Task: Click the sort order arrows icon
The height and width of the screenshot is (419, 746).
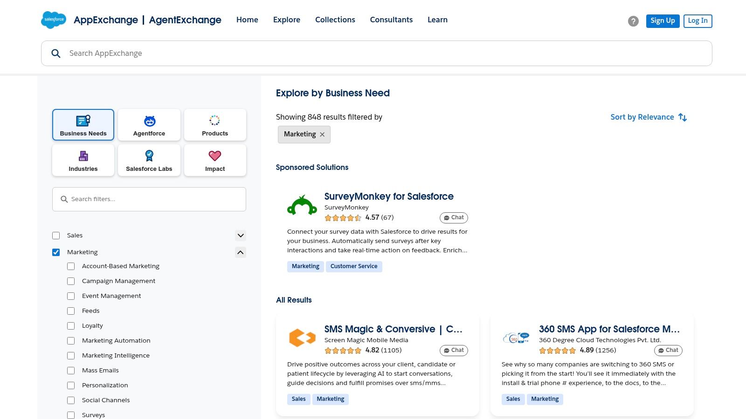Action: (x=683, y=117)
